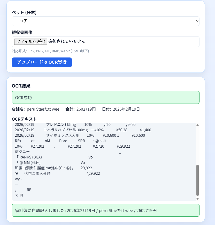Click the 対応形式 supported formats hint text
This screenshot has height=225, width=215.
50,51
